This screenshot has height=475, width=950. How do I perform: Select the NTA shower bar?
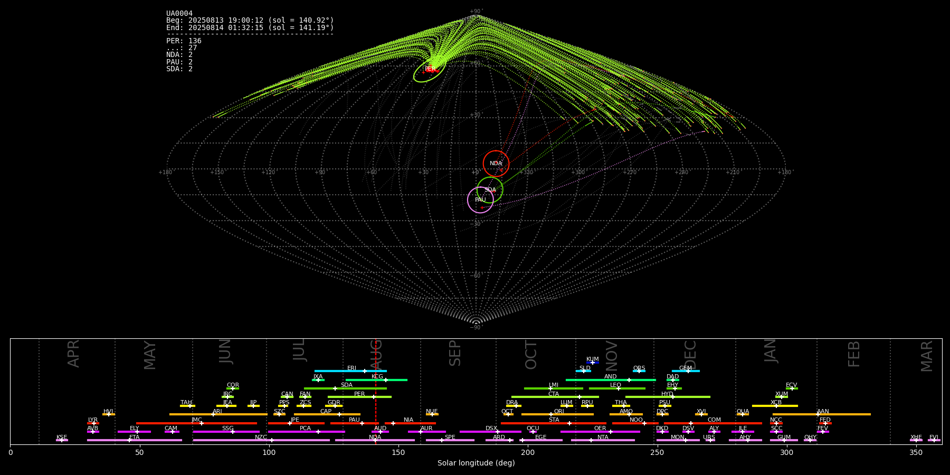(603, 440)
